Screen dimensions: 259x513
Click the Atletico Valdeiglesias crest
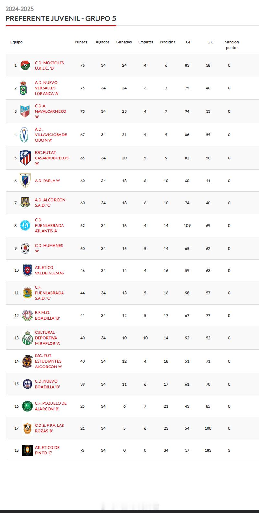tap(28, 270)
